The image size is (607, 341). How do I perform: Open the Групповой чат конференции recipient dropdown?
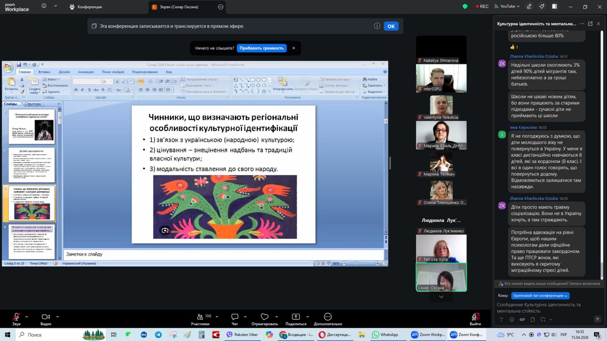point(540,295)
